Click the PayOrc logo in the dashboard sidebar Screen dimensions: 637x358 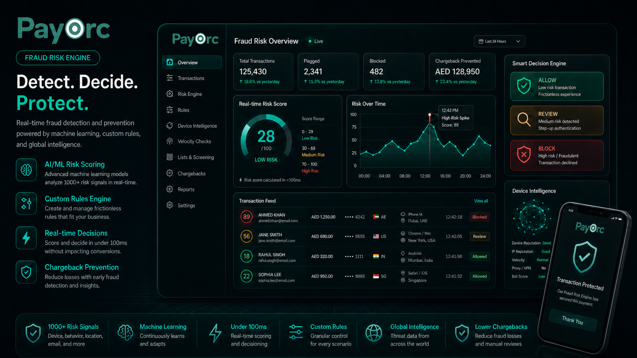point(195,39)
